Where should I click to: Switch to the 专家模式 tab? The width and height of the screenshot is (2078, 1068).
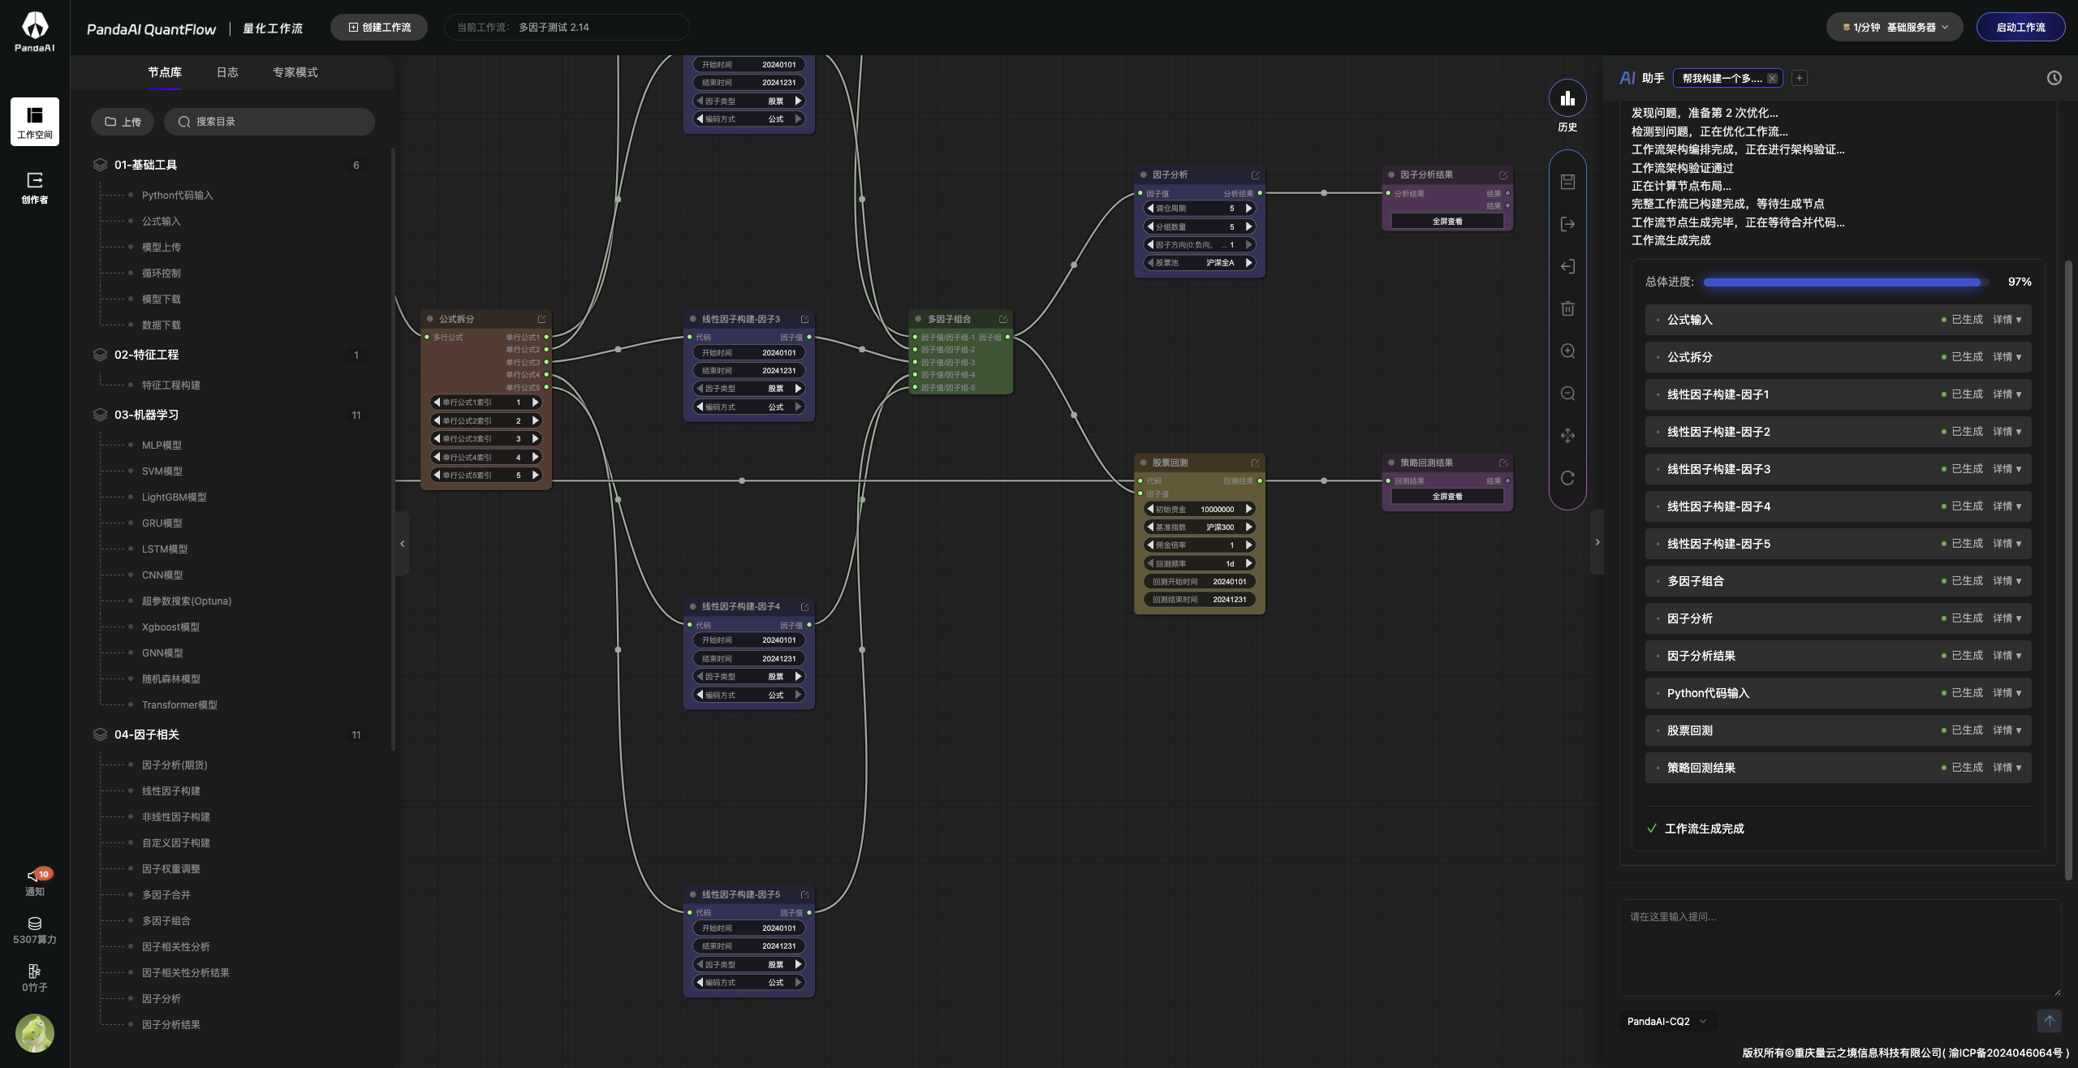point(295,72)
